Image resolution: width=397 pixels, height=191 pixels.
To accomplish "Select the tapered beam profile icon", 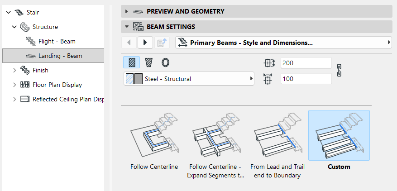I will coord(148,62).
